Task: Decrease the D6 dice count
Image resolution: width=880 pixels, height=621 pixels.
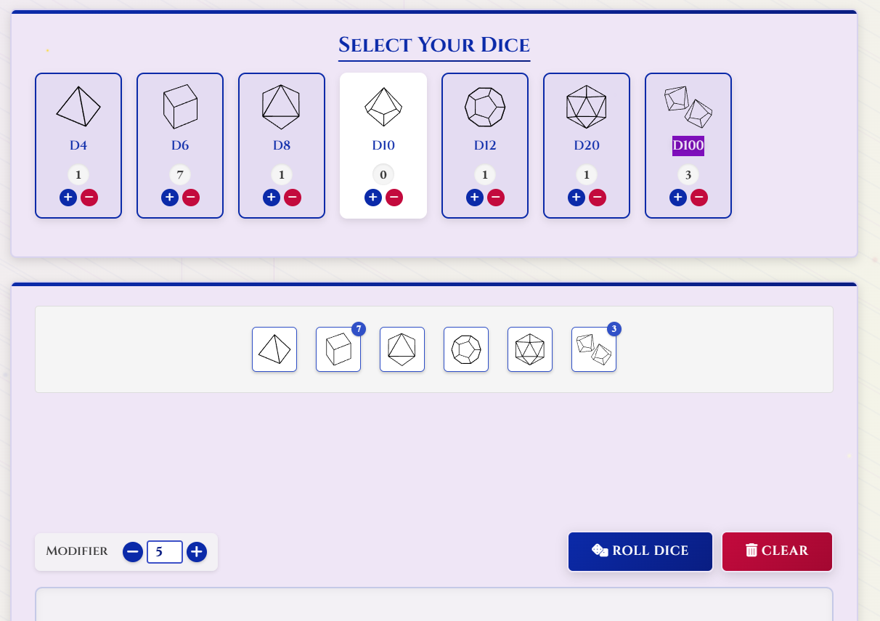Action: point(190,197)
